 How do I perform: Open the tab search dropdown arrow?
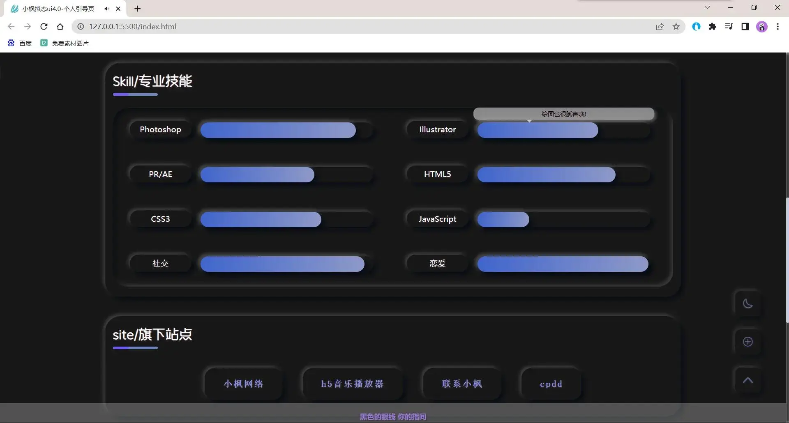[x=708, y=7]
